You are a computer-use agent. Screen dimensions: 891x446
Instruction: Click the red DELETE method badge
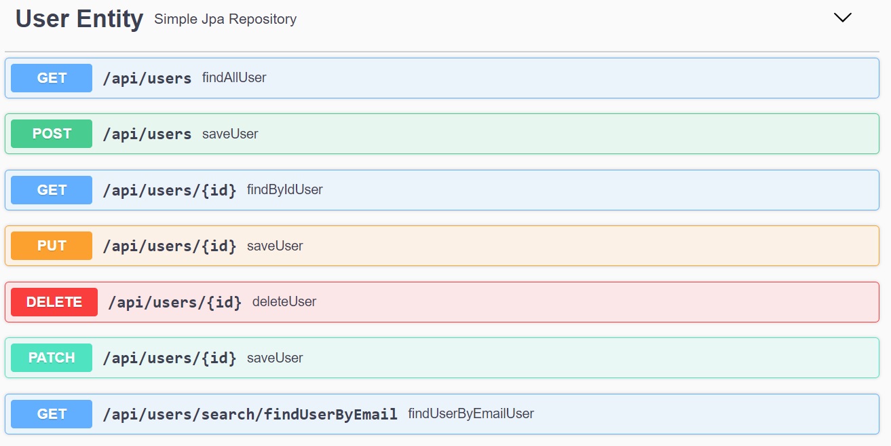pos(54,302)
